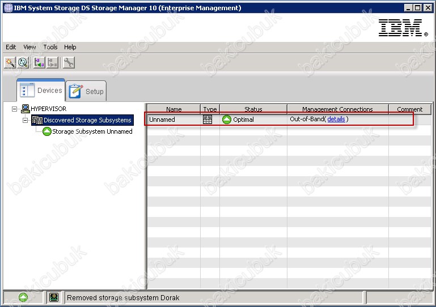Click the HYPERVISOR computer icon in tree
Screen dimensions: 436x307
26,109
